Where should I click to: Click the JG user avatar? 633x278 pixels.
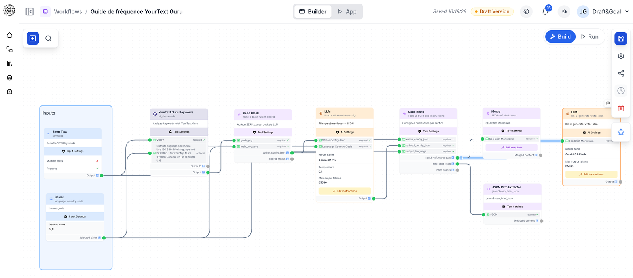(x=583, y=11)
